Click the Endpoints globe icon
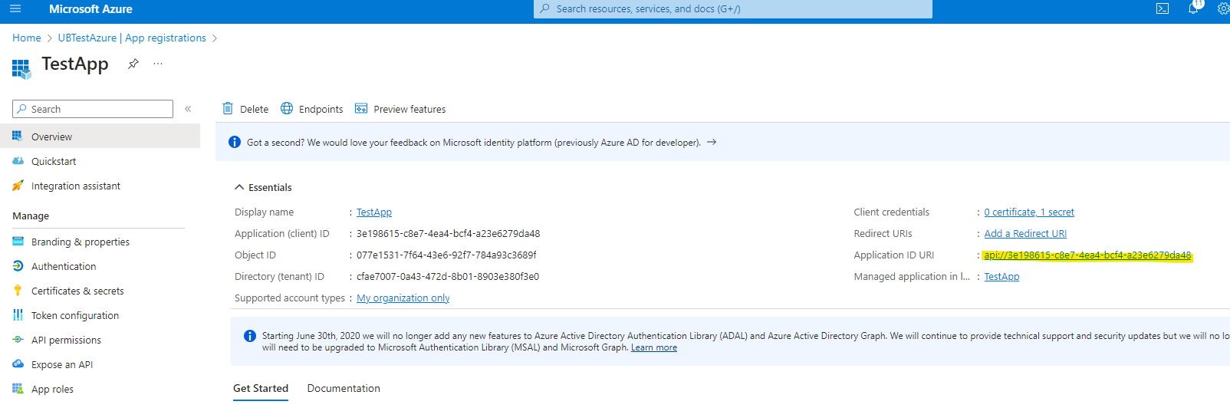This screenshot has height=408, width=1230. pos(287,108)
